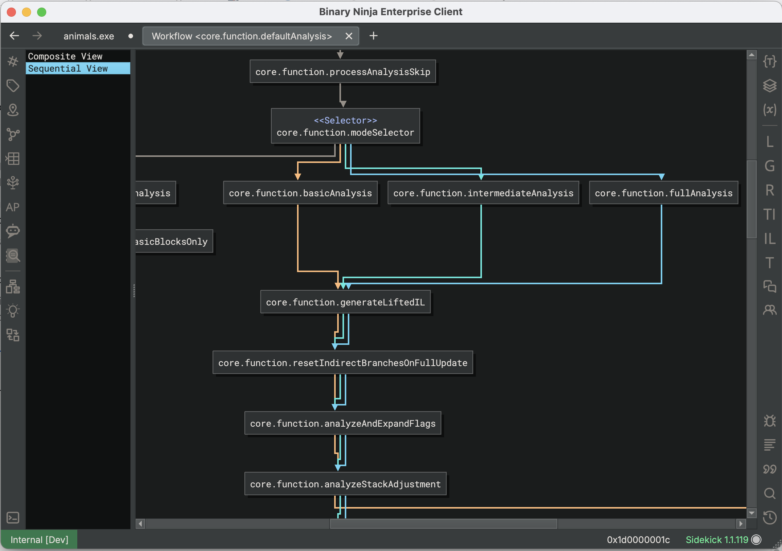Click the 0x1d0000001c address in status bar
The height and width of the screenshot is (551, 782).
click(x=638, y=540)
